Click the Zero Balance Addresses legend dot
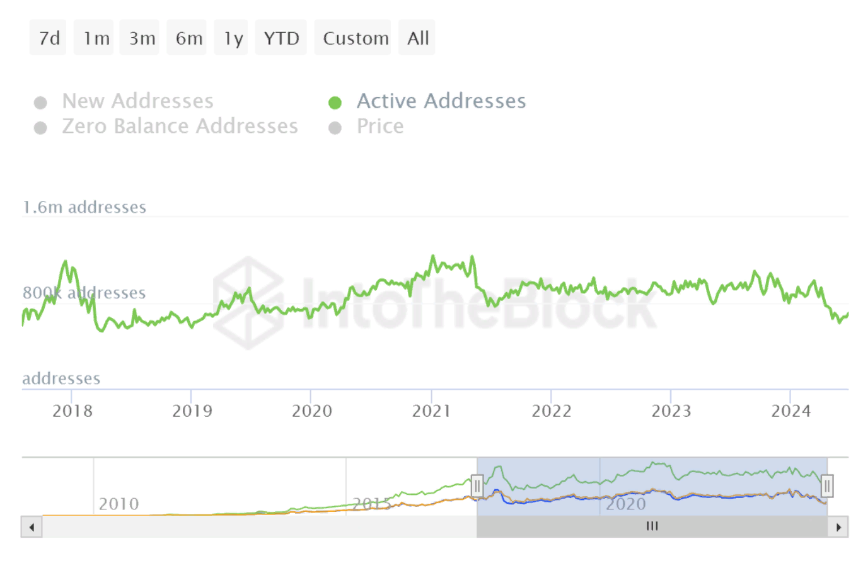Screen dimensions: 863x573 pyautogui.click(x=40, y=128)
